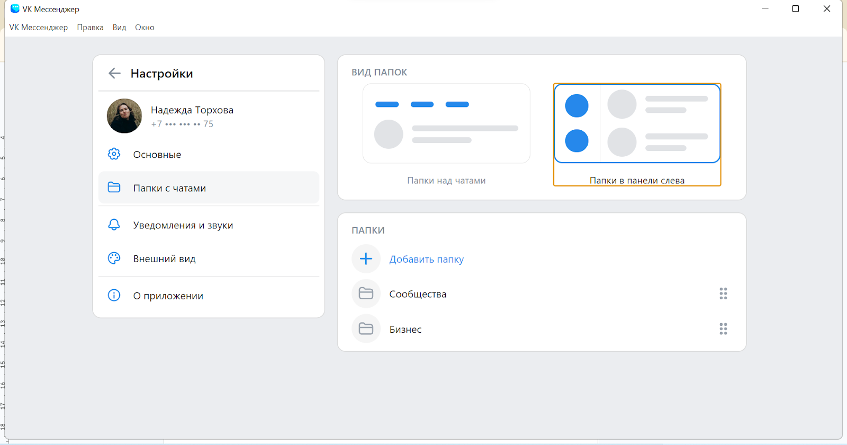Click the back arrow next to Настройки
The height and width of the screenshot is (445, 847).
114,74
